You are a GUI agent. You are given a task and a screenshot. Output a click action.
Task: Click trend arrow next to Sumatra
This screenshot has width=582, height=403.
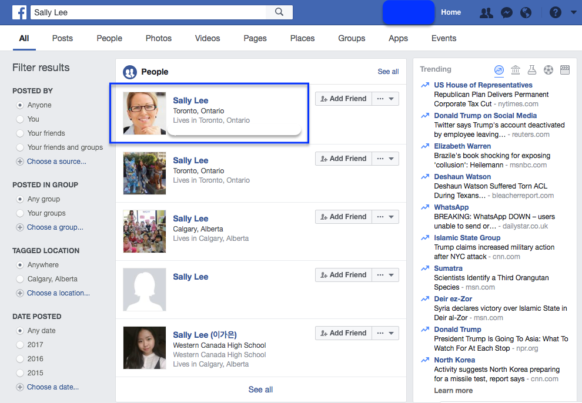tap(425, 268)
